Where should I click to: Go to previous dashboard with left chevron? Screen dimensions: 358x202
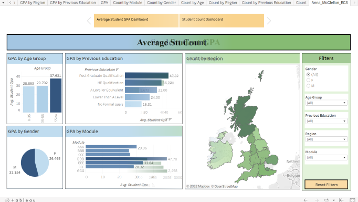(x=89, y=21)
